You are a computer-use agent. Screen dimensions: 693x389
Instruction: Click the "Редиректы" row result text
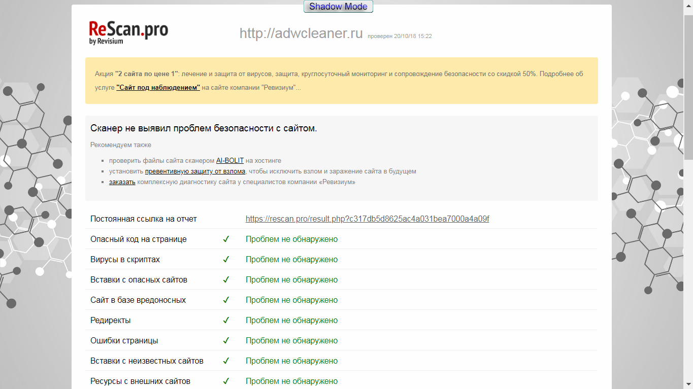(x=291, y=320)
